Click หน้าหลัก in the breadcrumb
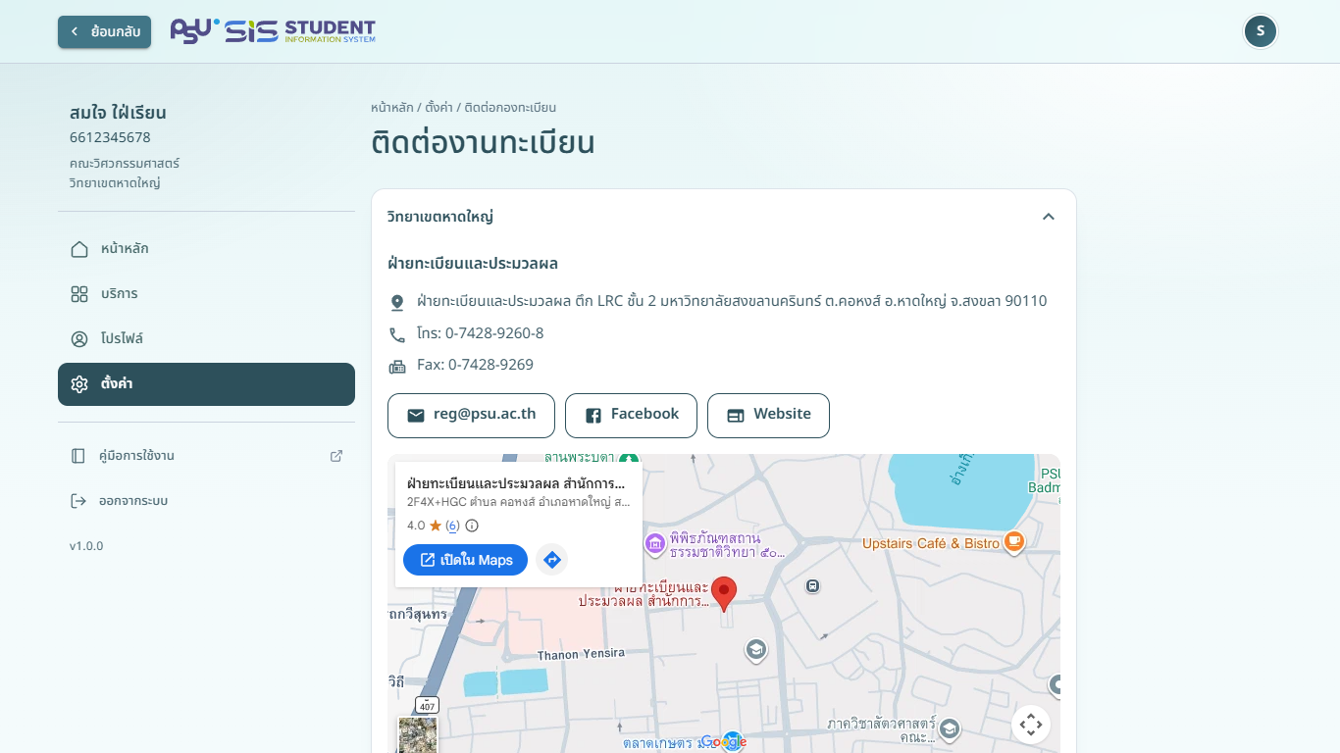 tap(392, 108)
